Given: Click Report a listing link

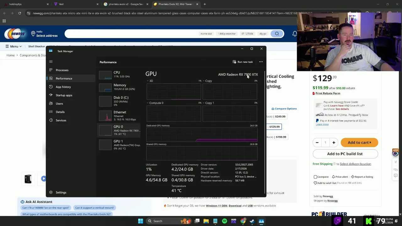Looking at the screenshot, I should coord(362,177).
